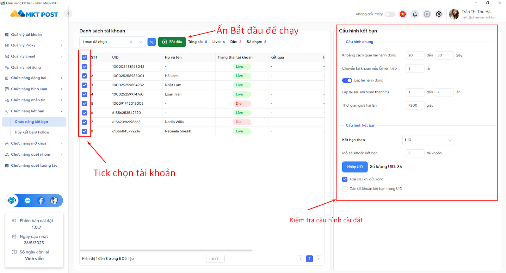506x273 pixels.
Task: Click the previous page arrow
Action: [x=300, y=259]
